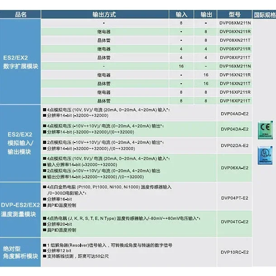This screenshot has width=276, height=276.
Task: Click model DVP16XN211T
Action: tap(235, 84)
